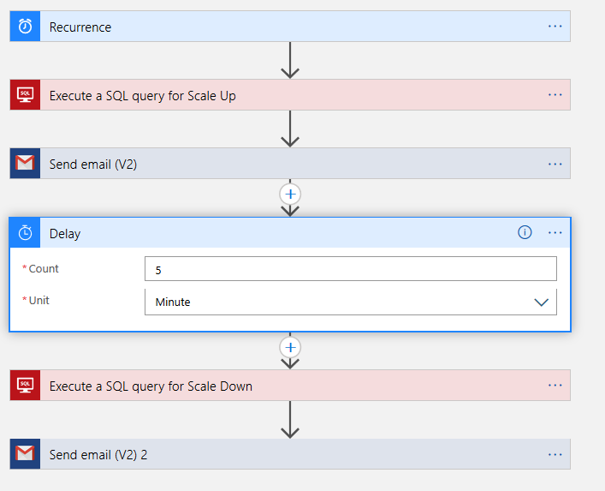Screen dimensions: 605x491
Task: Click the Count input field
Action: (x=351, y=269)
